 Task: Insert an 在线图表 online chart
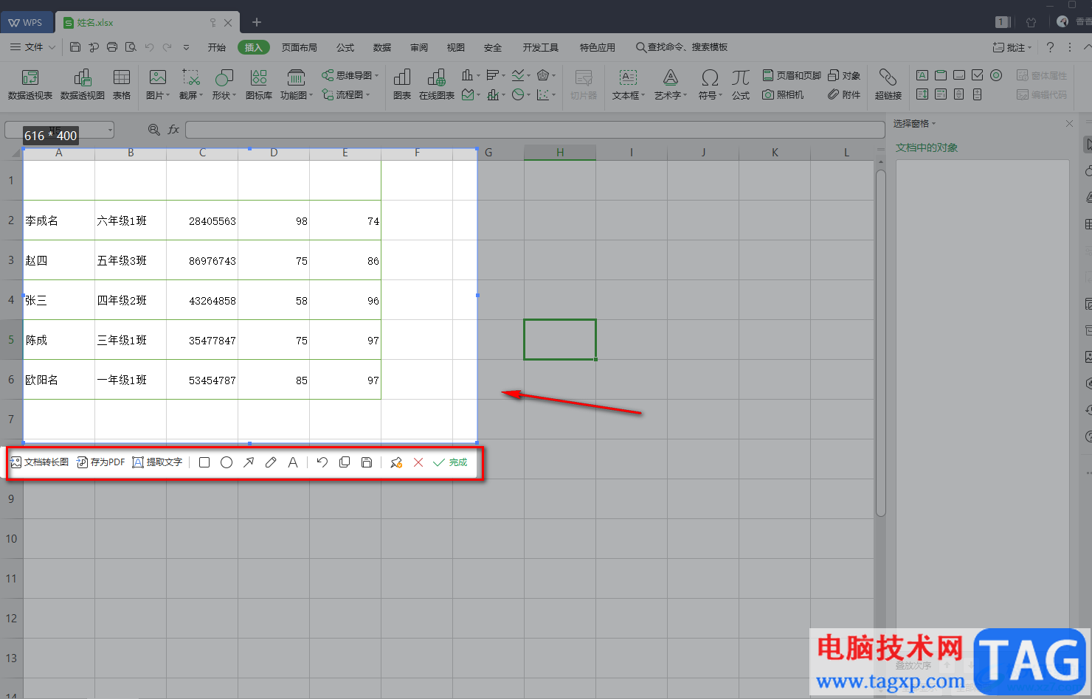437,84
